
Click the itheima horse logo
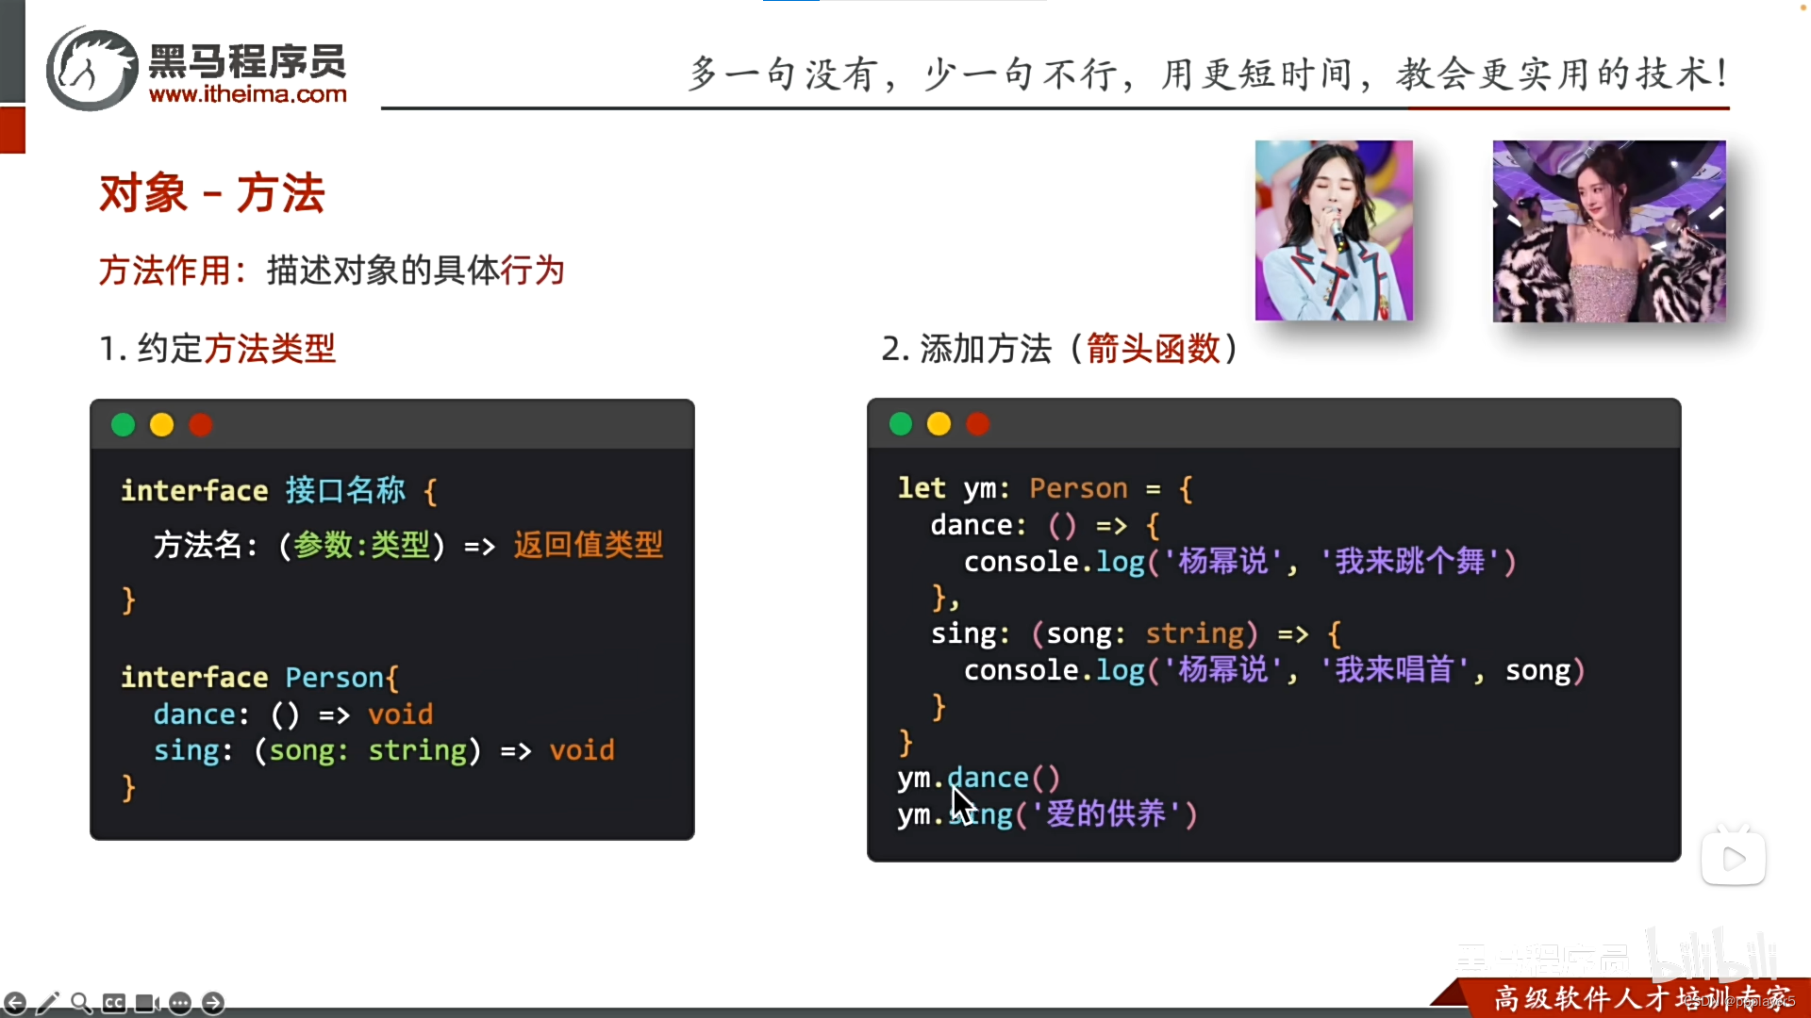point(92,69)
